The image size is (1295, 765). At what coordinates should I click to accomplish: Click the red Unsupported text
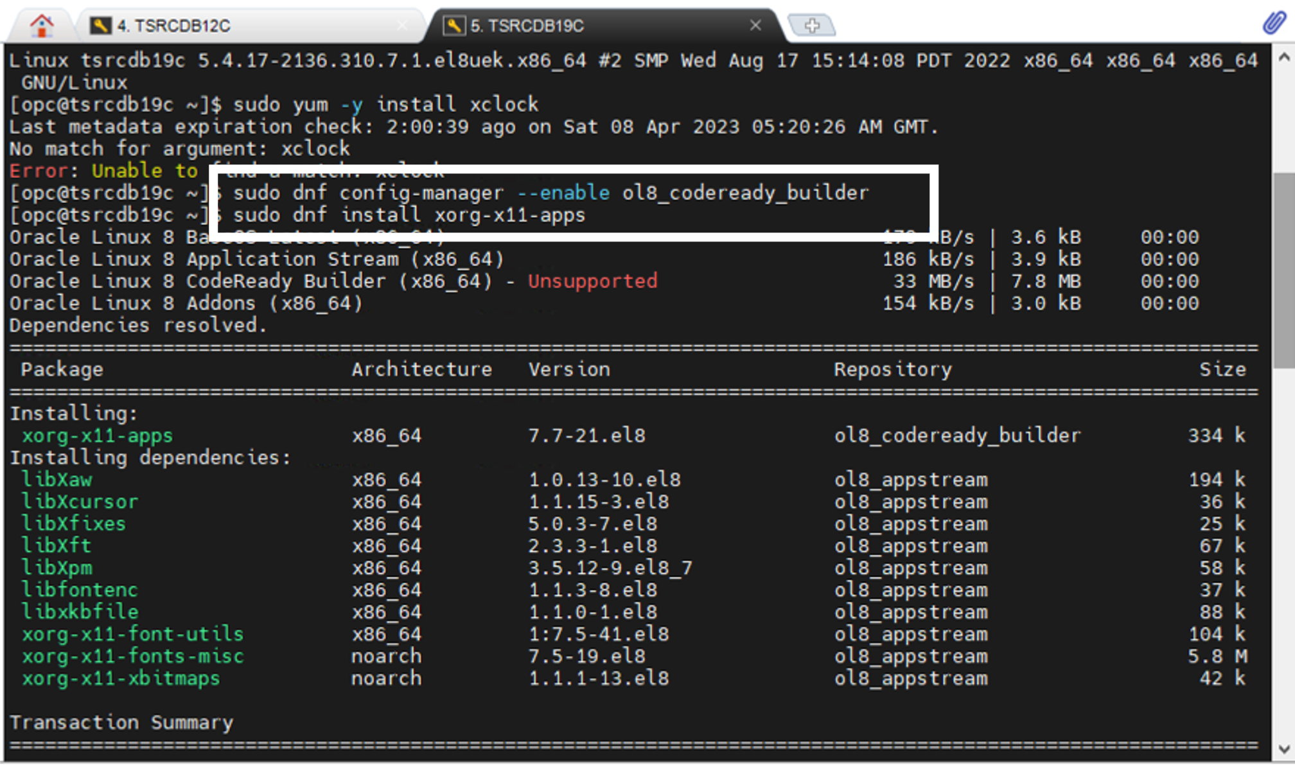[x=593, y=281]
